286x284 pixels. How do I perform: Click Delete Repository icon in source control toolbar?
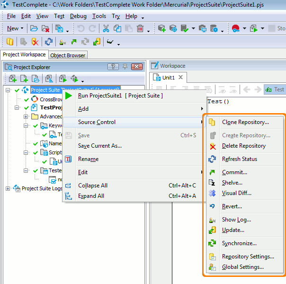(x=35, y=42)
